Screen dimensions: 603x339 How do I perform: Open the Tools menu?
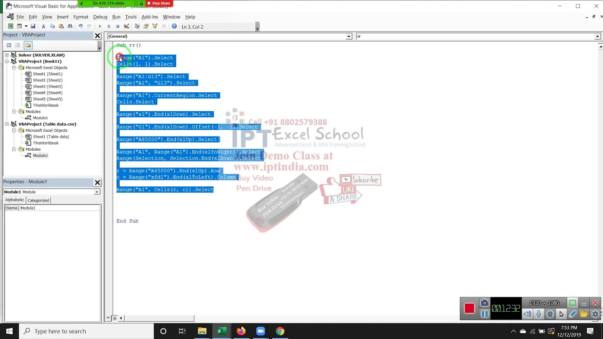(131, 17)
